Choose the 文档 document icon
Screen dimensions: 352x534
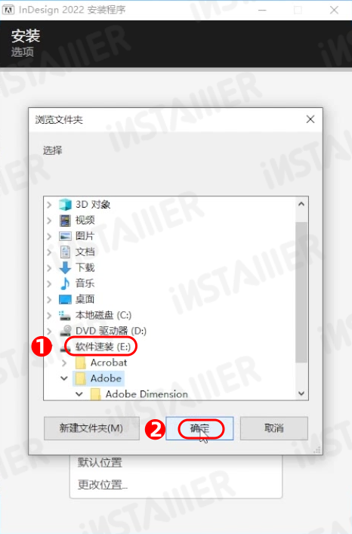pos(65,252)
